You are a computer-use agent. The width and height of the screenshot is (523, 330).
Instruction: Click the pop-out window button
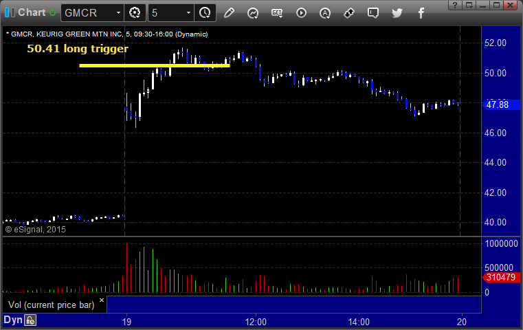point(469,5)
